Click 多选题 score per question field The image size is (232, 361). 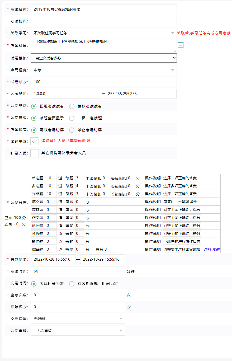click(79, 186)
